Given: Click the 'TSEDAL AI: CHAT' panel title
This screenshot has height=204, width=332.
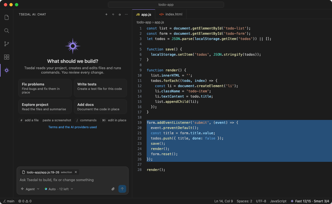Looking at the screenshot, I should coord(32,14).
